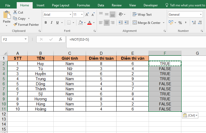Click the Cut scissors icon
Screen dimensions: 206x133
(15, 12)
